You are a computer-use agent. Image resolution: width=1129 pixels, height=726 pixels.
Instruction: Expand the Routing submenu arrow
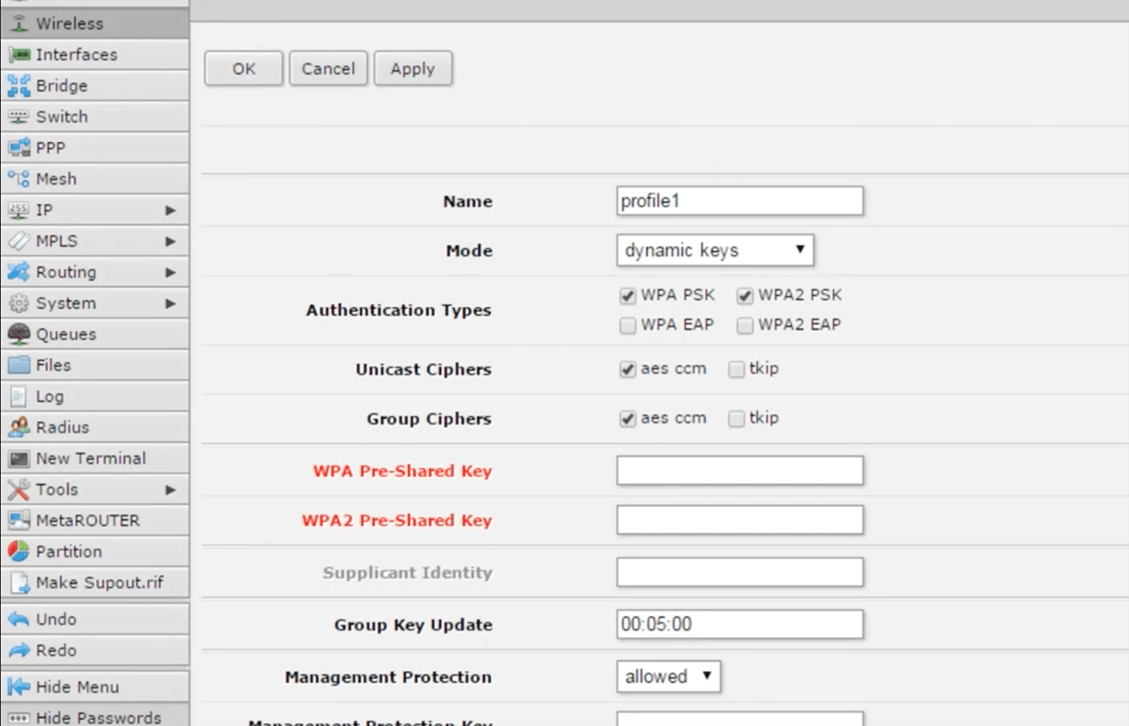(x=171, y=272)
